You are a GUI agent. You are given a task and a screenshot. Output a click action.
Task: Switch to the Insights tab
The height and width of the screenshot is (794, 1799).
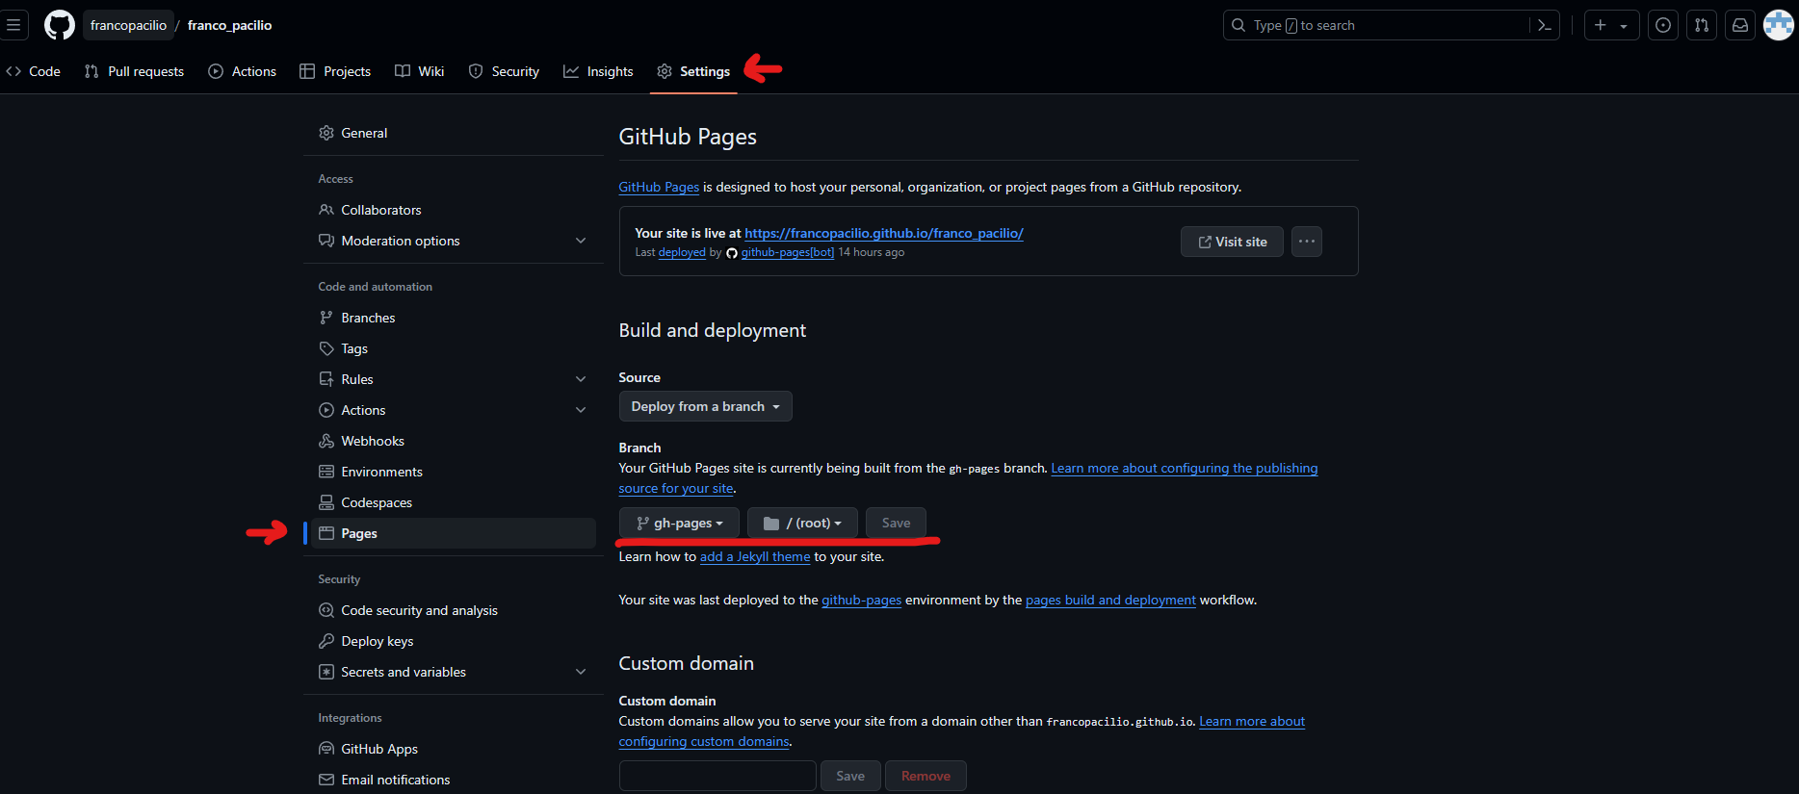[598, 71]
